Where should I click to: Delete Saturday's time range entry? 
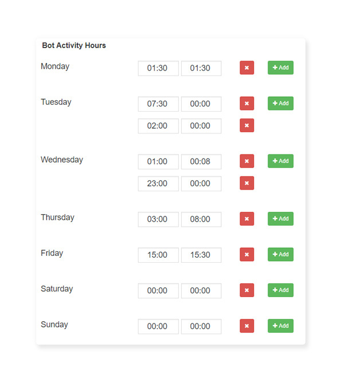(246, 290)
